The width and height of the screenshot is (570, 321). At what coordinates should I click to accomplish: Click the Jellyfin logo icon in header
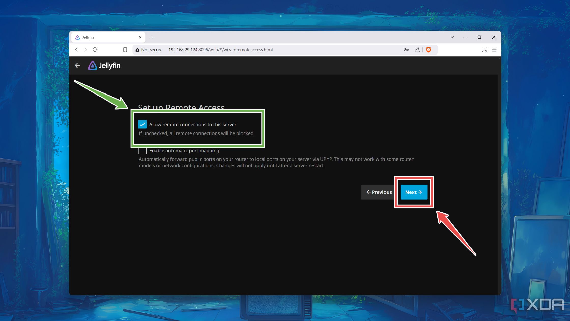click(92, 65)
